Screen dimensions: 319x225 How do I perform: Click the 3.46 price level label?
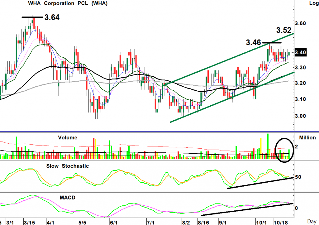tap(253, 42)
